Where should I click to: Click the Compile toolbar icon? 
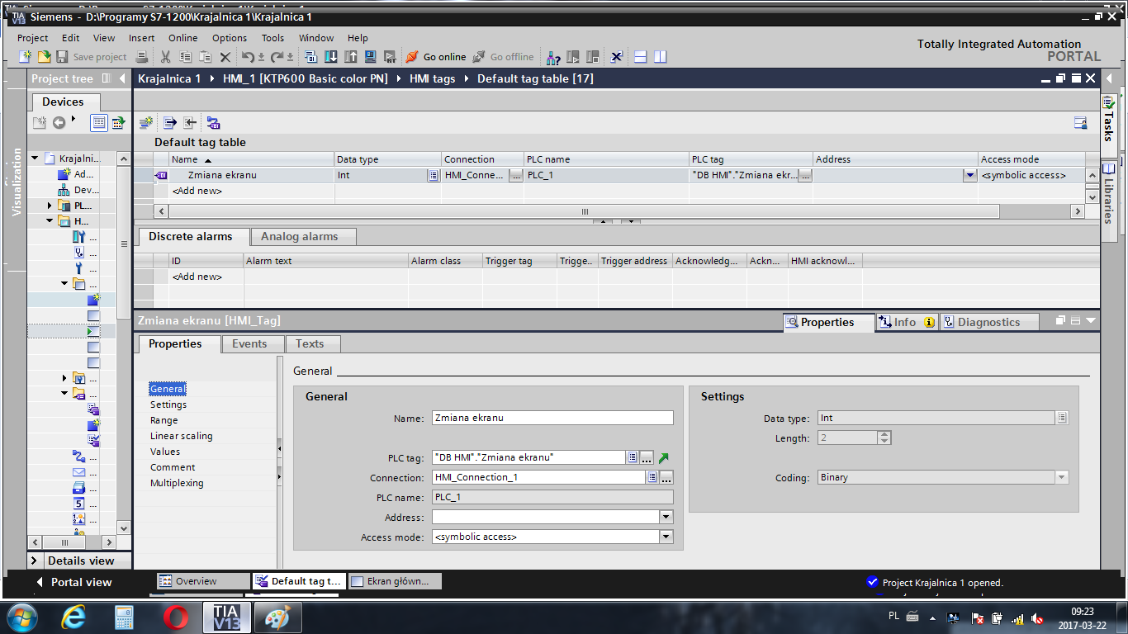pyautogui.click(x=311, y=57)
